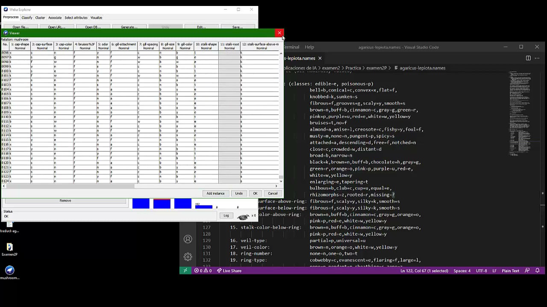Click the Viewer scrollbar right arrow

276,185
